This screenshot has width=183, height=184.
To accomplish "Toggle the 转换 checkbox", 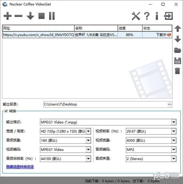I will (x=6, y=111).
